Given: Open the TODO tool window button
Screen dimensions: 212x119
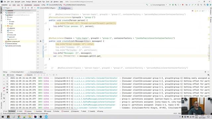Looking at the screenshot, I should coord(20,111).
